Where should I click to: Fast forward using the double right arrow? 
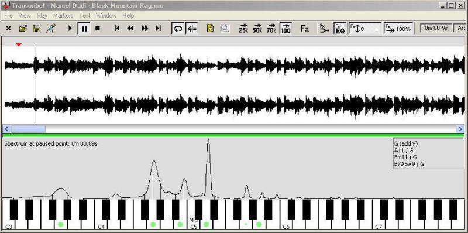(x=144, y=28)
